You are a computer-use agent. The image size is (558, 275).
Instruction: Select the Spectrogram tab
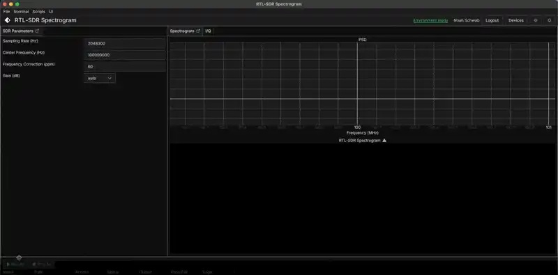pos(182,31)
